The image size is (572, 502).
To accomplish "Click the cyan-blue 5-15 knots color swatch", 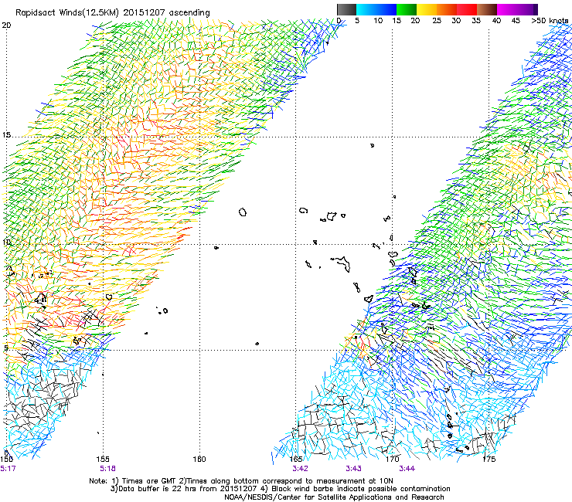I will click(x=376, y=9).
